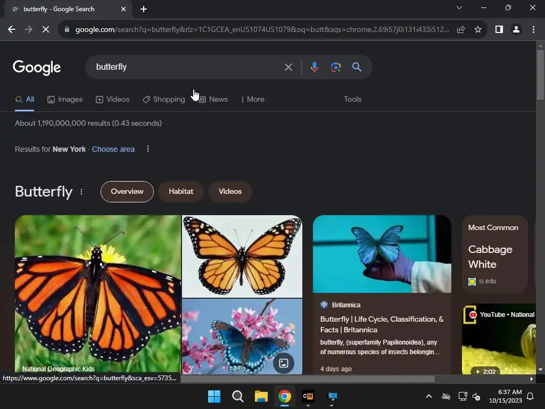
Task: Stop loading the page
Action: (46, 30)
